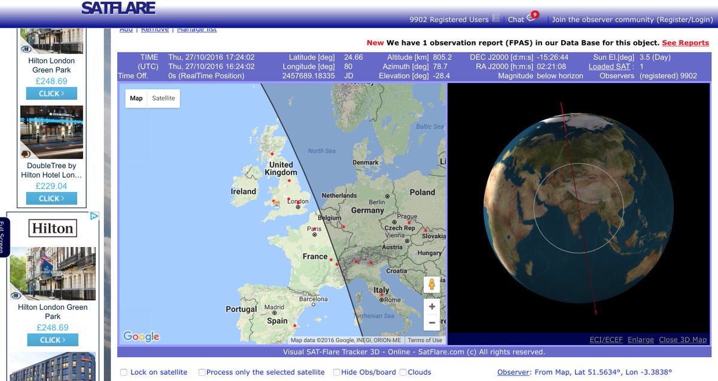
Task: Click the DoubleTree by Hilton hotel thumbnail
Action: coord(51,132)
